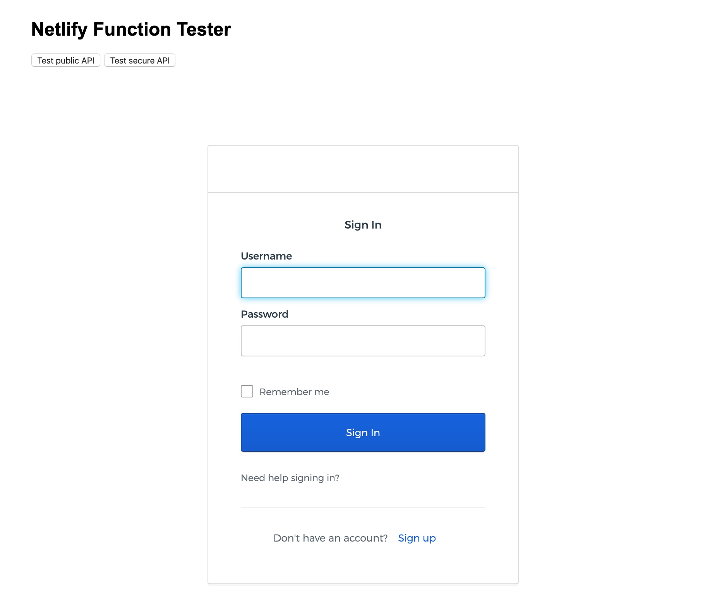Click the Test public API button

click(66, 60)
